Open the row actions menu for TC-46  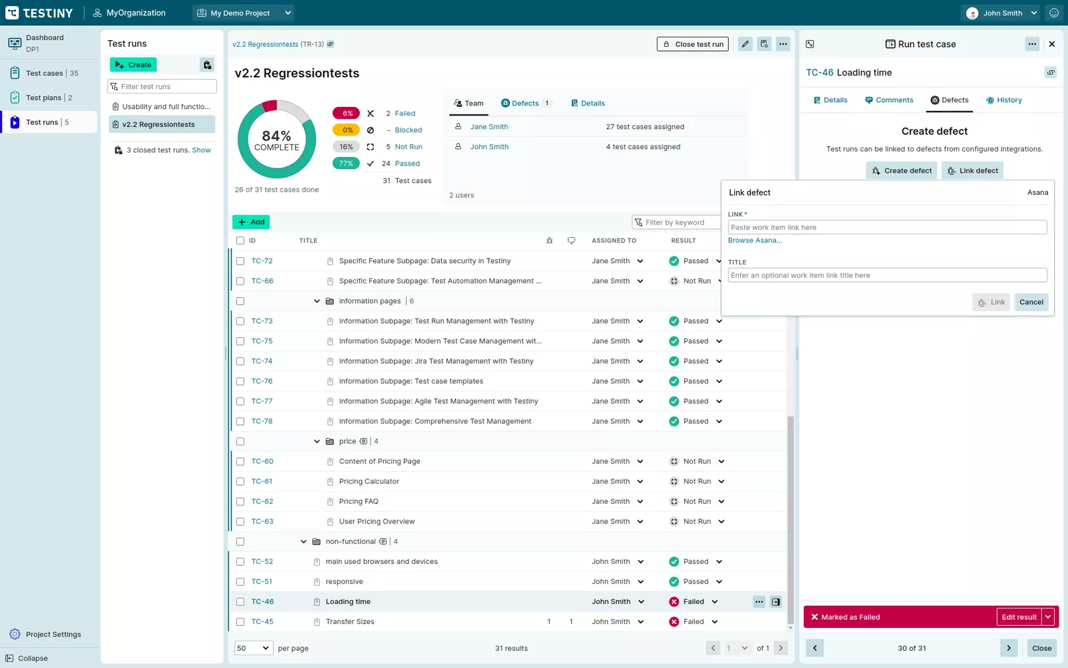click(x=759, y=602)
